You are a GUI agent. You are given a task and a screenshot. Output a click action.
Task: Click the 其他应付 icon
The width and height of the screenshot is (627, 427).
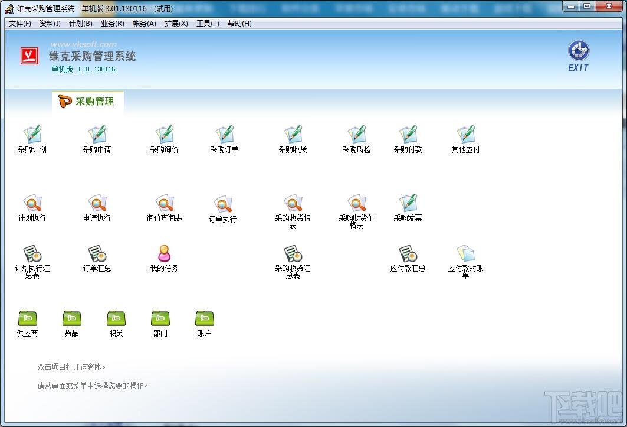click(x=466, y=135)
